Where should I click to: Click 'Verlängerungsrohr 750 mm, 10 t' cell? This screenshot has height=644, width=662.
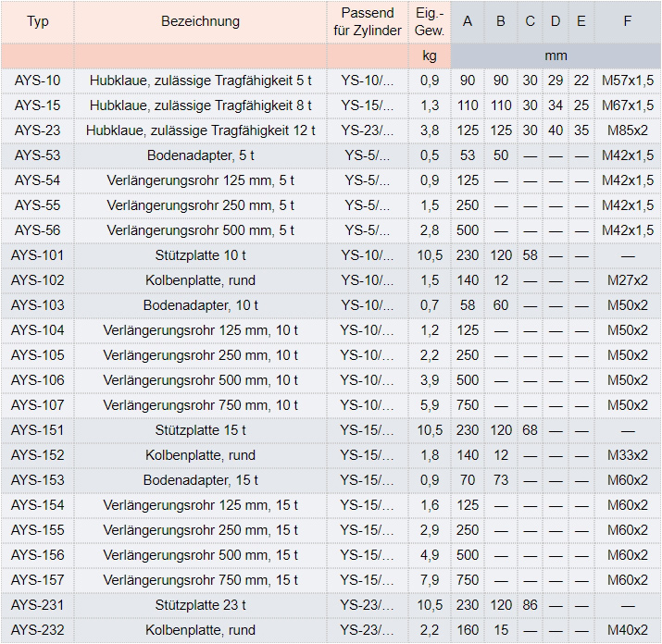point(200,405)
